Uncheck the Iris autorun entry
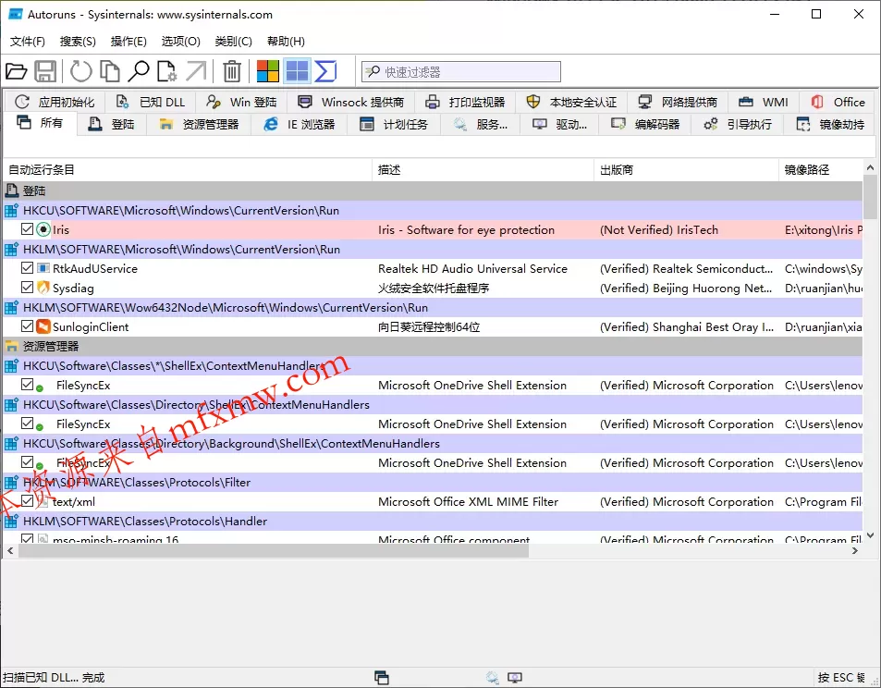 pyautogui.click(x=27, y=228)
